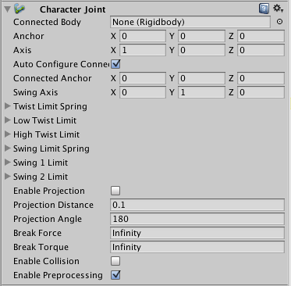This screenshot has width=291, height=286.
Task: Enable the Enable Projection checkbox
Action: click(x=115, y=191)
